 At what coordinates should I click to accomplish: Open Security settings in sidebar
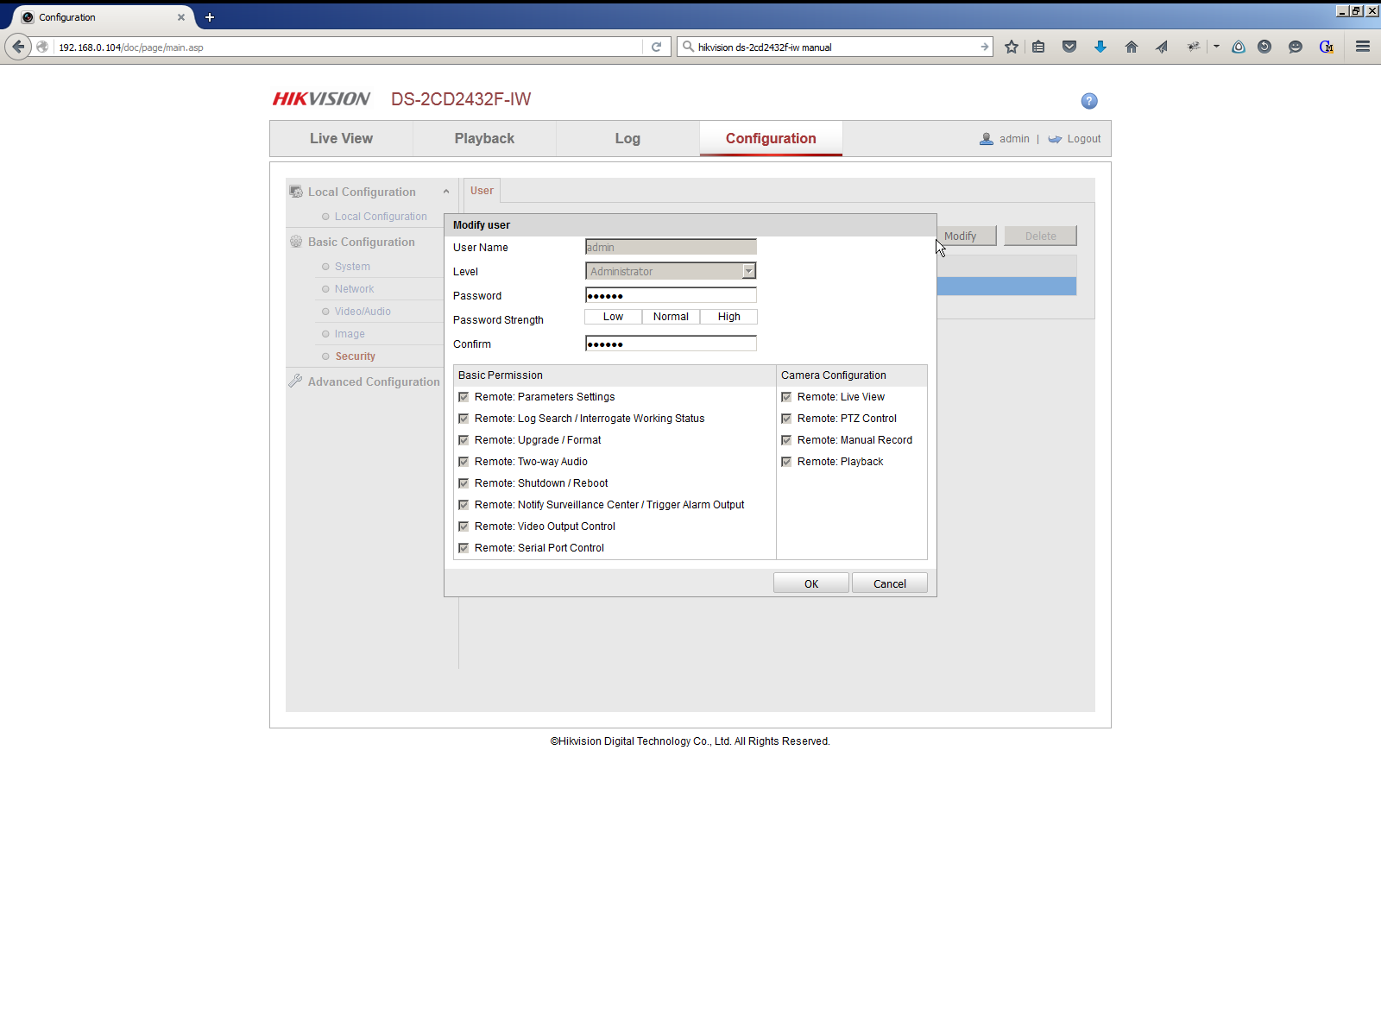(x=355, y=356)
